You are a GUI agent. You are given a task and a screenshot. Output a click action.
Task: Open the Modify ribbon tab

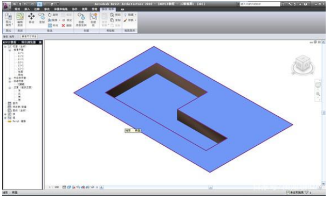pyautogui.click(x=47, y=9)
